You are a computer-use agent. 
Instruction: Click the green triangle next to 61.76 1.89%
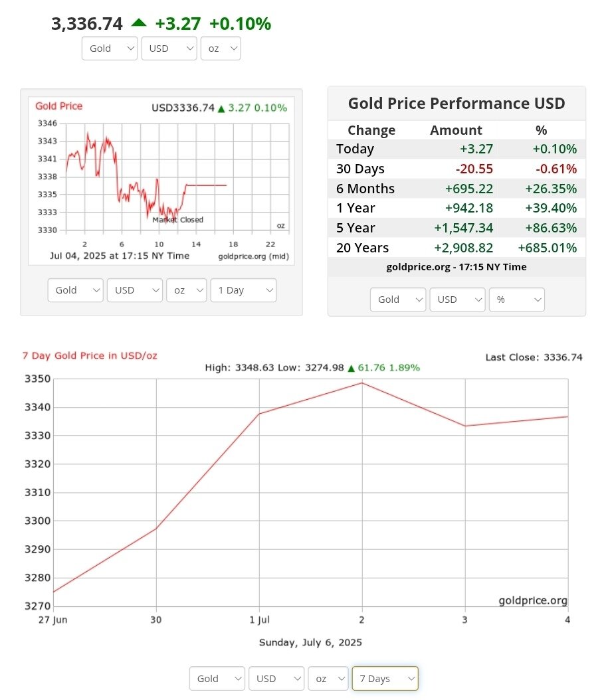352,368
